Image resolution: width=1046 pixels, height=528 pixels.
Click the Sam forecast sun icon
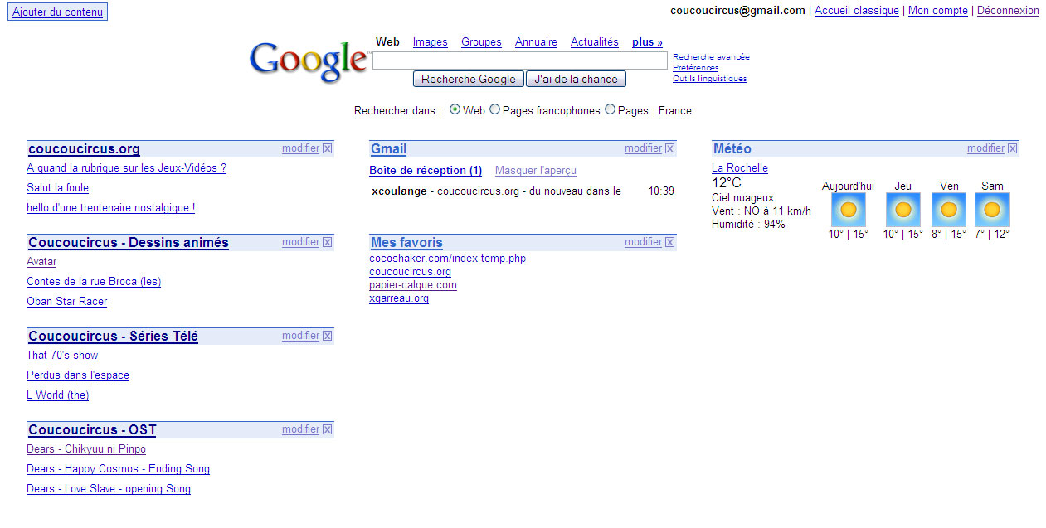(992, 210)
